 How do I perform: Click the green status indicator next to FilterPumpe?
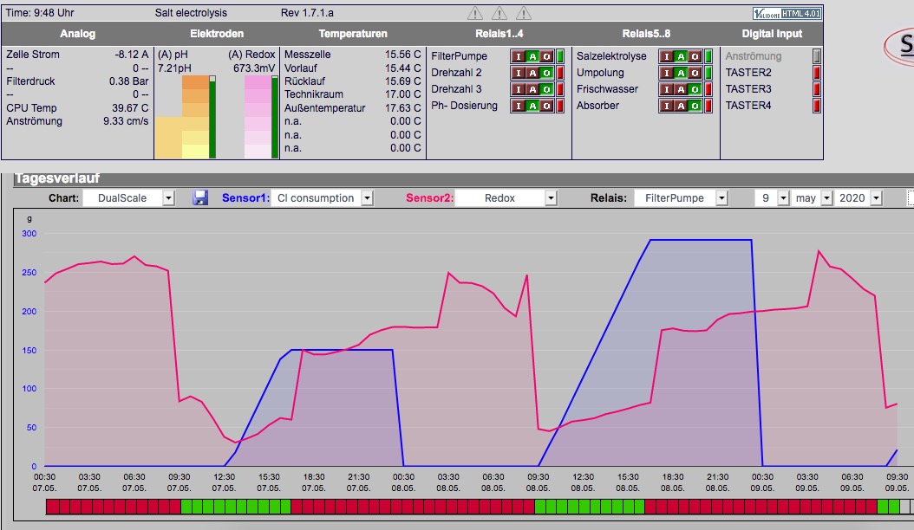[560, 56]
